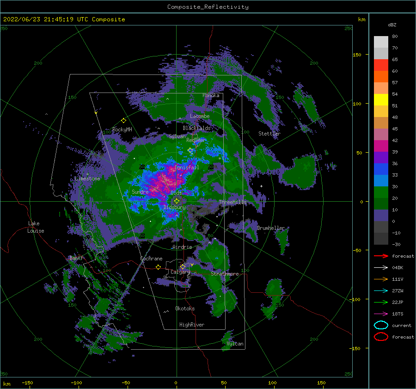Click the RedDeer city label
The width and height of the screenshot is (416, 389).
[196, 140]
